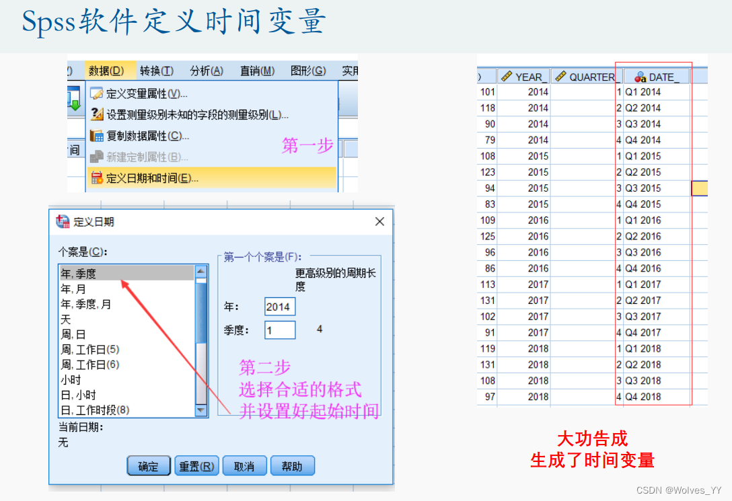The image size is (732, 501).
Task: Select the cell Q4 2016
Action: pos(657,268)
